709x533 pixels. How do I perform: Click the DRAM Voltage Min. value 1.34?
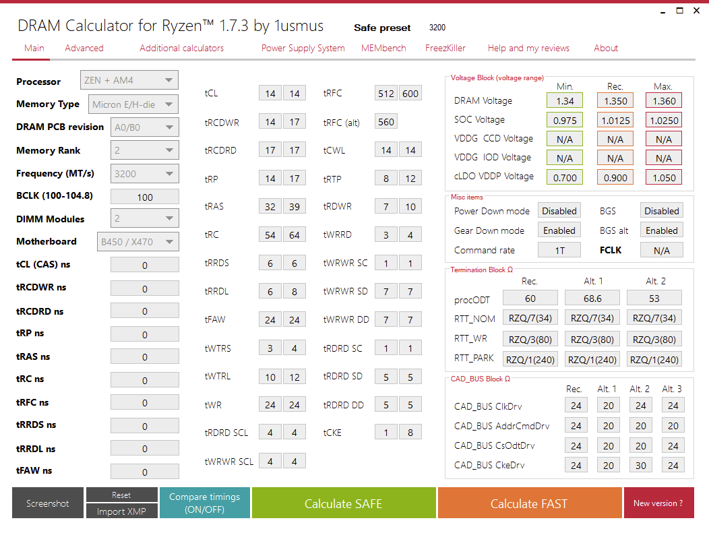pos(565,101)
